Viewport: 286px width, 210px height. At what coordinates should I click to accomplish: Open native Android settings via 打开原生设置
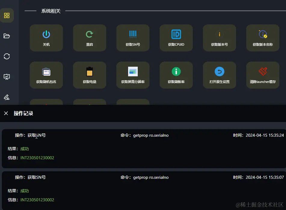coord(220,75)
